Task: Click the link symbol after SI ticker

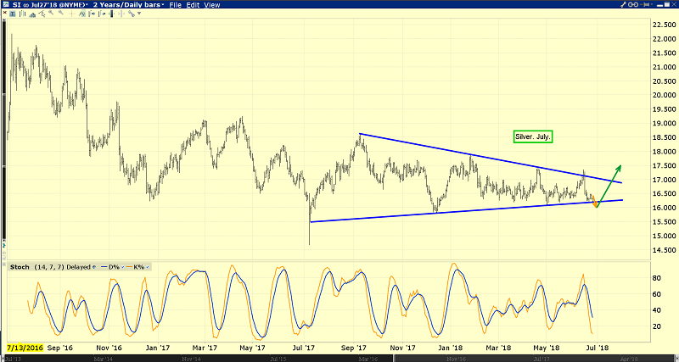Action: point(28,5)
